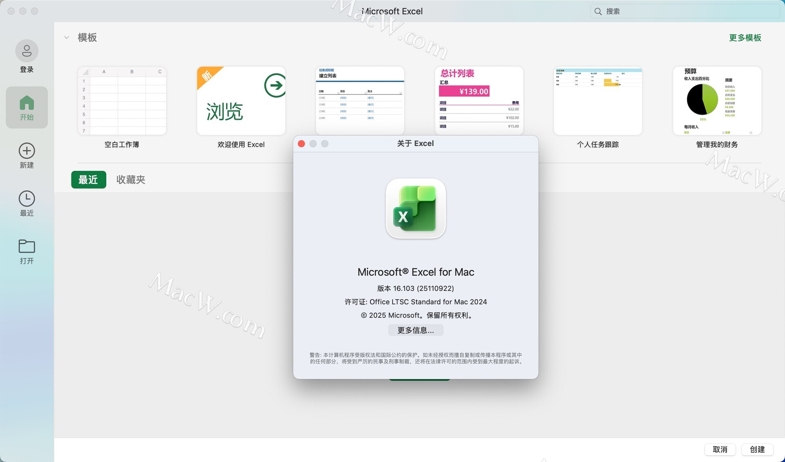Click the 更多信息... button
The width and height of the screenshot is (785, 462).
415,330
